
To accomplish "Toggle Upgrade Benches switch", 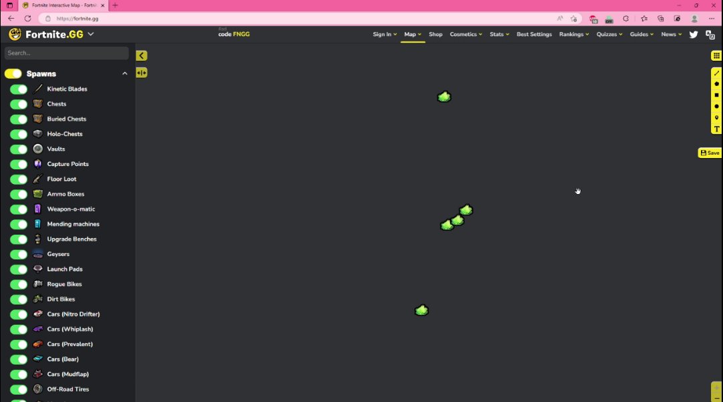I will click(x=19, y=239).
